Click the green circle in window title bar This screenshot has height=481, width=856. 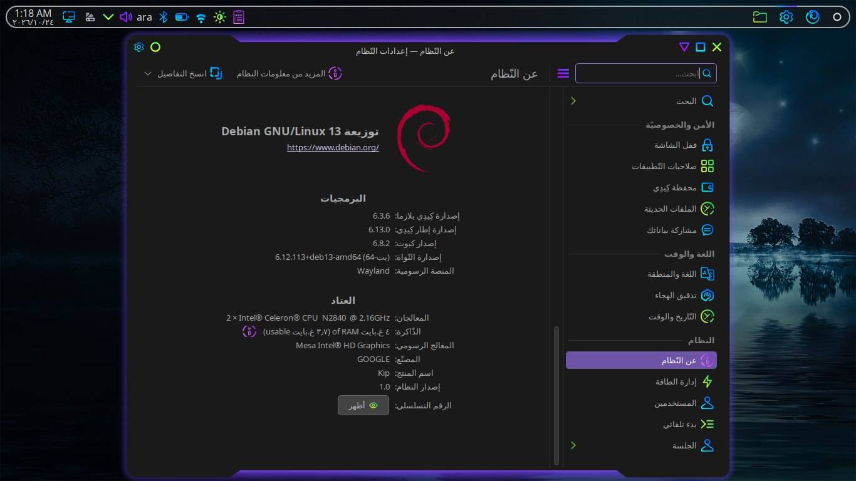155,47
